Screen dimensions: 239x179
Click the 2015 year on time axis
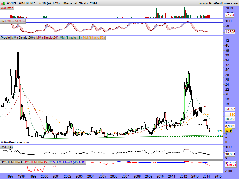(218, 176)
